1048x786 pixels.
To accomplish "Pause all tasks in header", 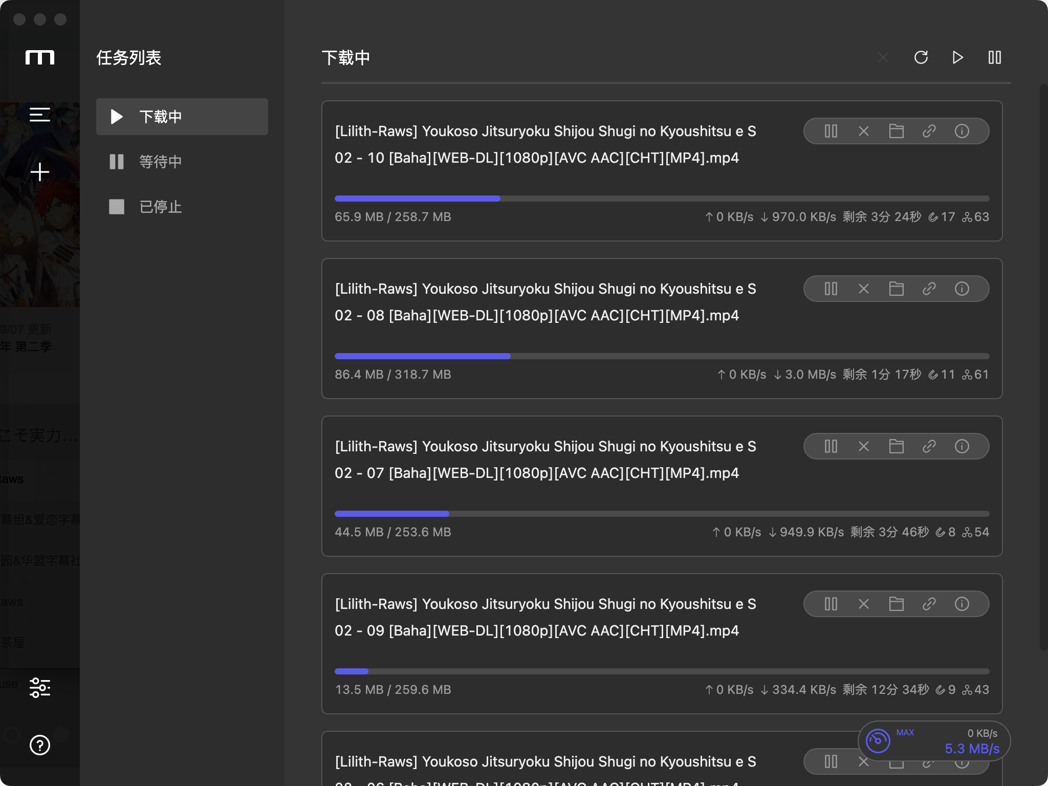I will (995, 57).
